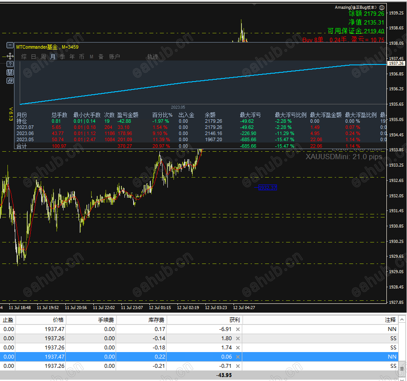Screen dimensions: 407x381
Task: Click the 2023.07 month row
Action: [201, 127]
